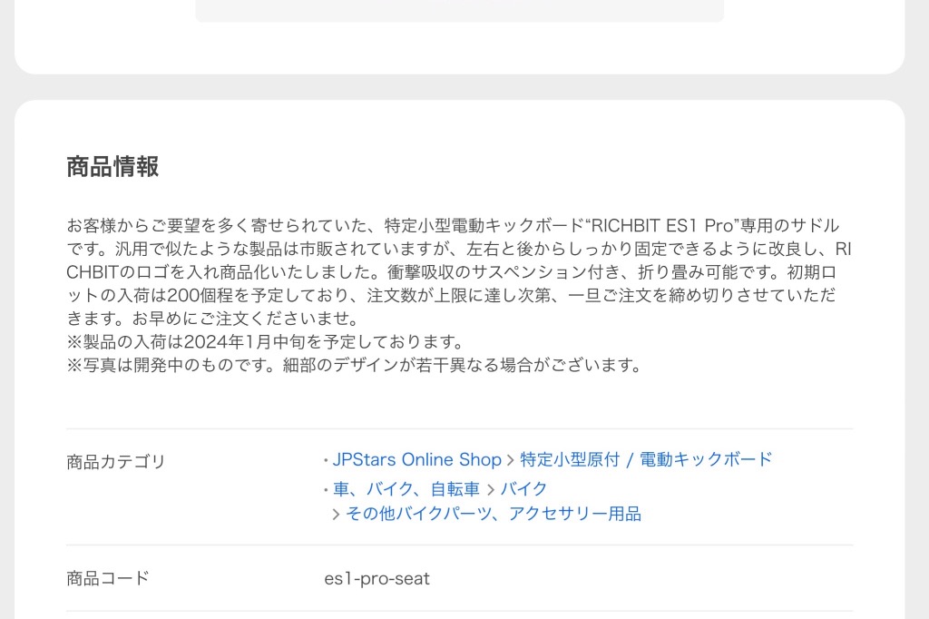Click bullet before 車、バイク、自転車

tap(326, 490)
